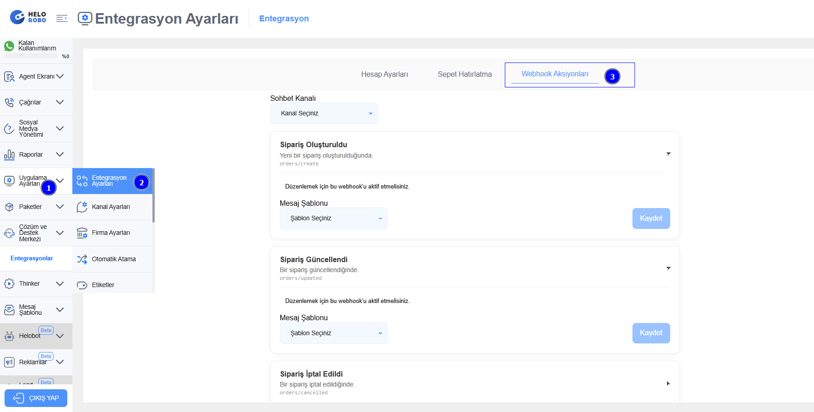Image resolution: width=814 pixels, height=412 pixels.
Task: Switch to the Sepet Hatırlatma tab
Action: click(x=465, y=74)
